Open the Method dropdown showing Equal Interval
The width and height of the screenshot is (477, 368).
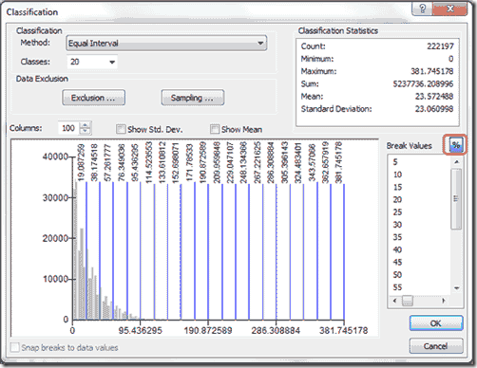point(166,44)
